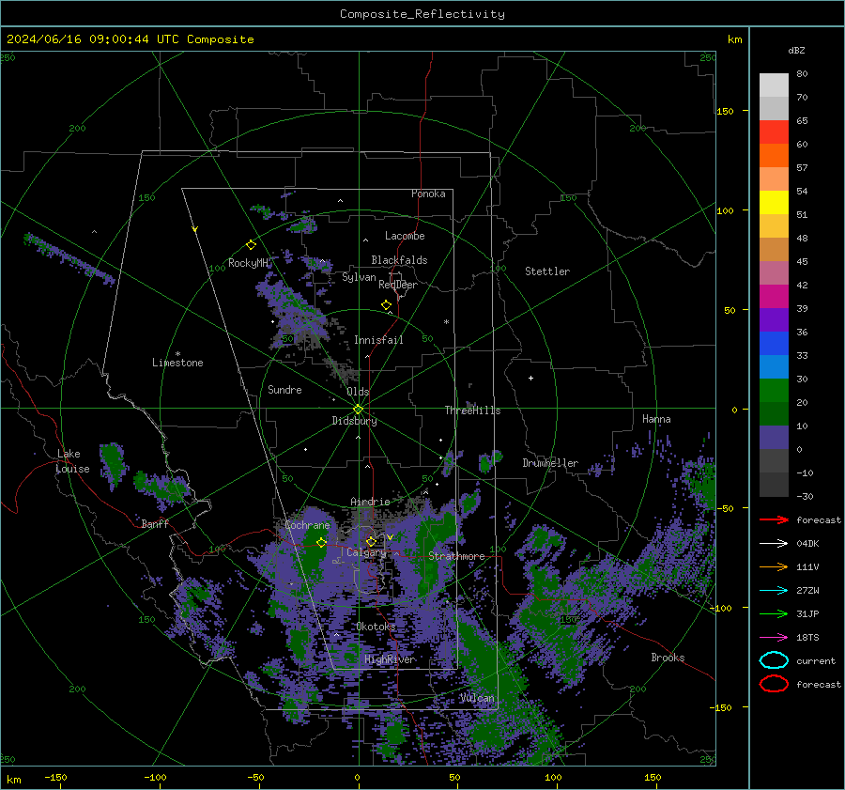Select the cyan current ellipse icon
Viewport: 845px width, 790px height.
pyautogui.click(x=774, y=660)
